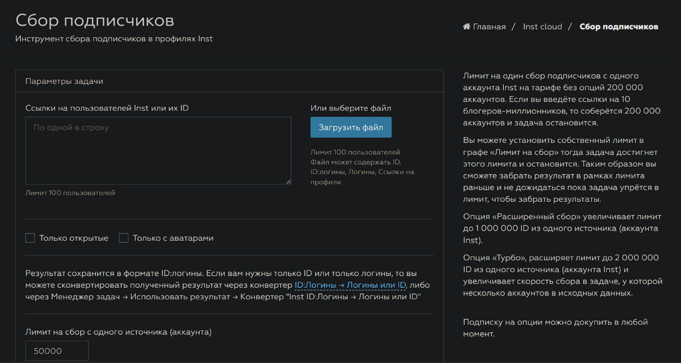Viewport: 681px width, 363px height.
Task: Focus the user links text area
Action: (x=158, y=150)
